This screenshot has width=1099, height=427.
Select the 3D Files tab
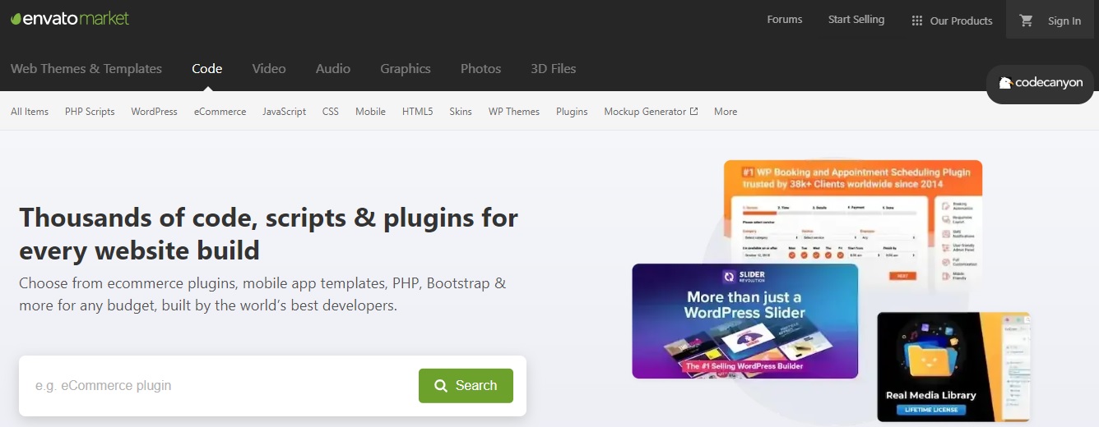pos(554,68)
